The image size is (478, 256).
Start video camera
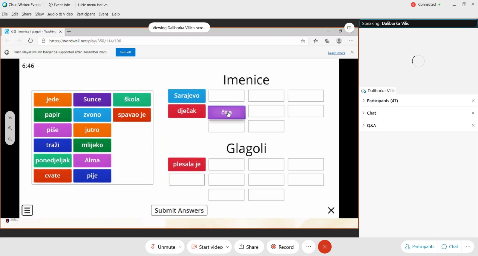[207, 247]
